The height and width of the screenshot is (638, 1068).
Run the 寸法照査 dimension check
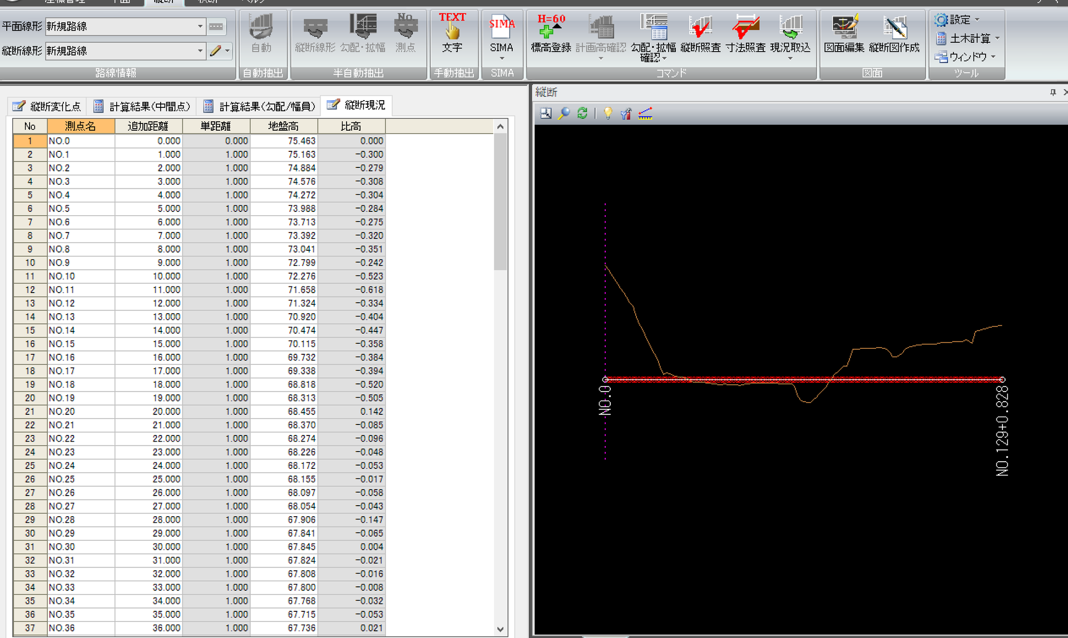coord(745,34)
